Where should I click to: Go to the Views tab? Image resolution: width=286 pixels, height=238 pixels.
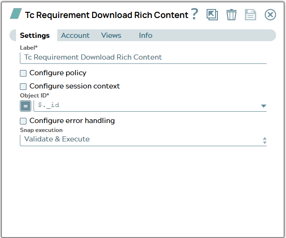point(111,35)
